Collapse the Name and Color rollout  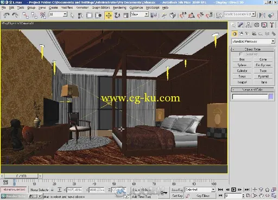[x=252, y=89]
